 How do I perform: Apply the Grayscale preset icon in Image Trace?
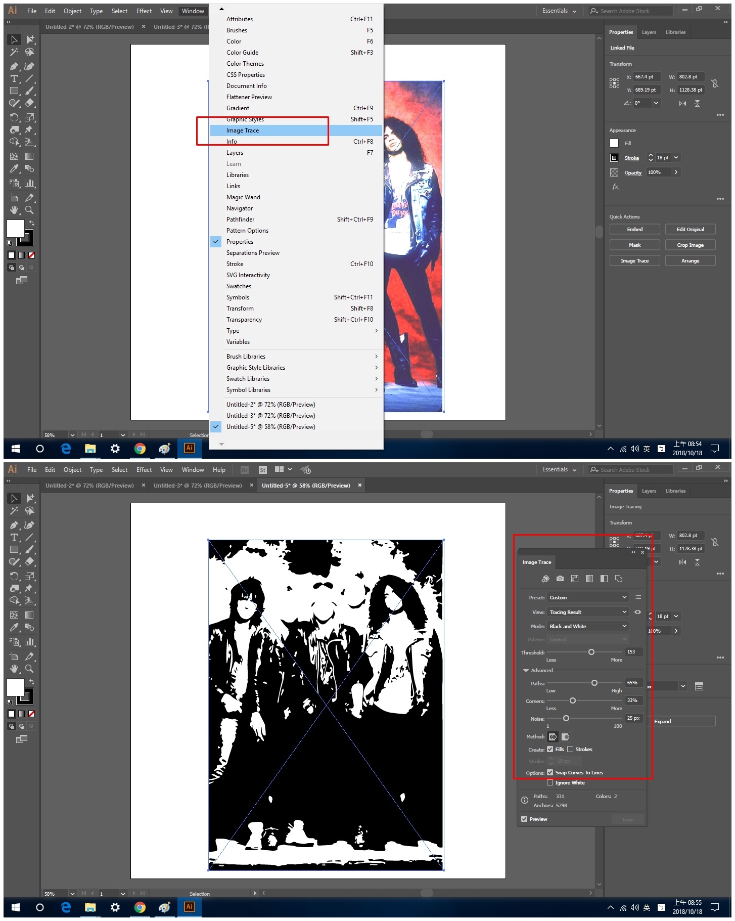pyautogui.click(x=589, y=579)
